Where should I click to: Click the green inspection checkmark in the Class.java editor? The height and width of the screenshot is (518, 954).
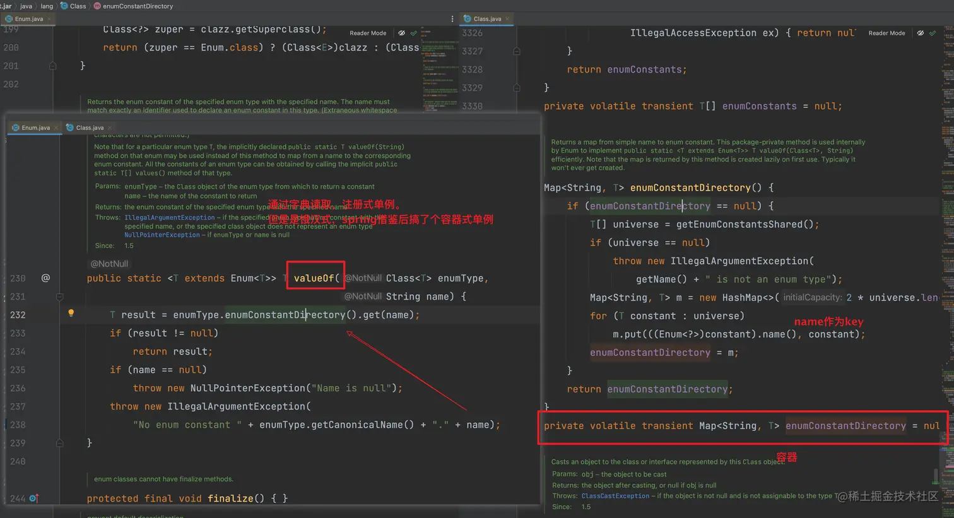click(933, 33)
